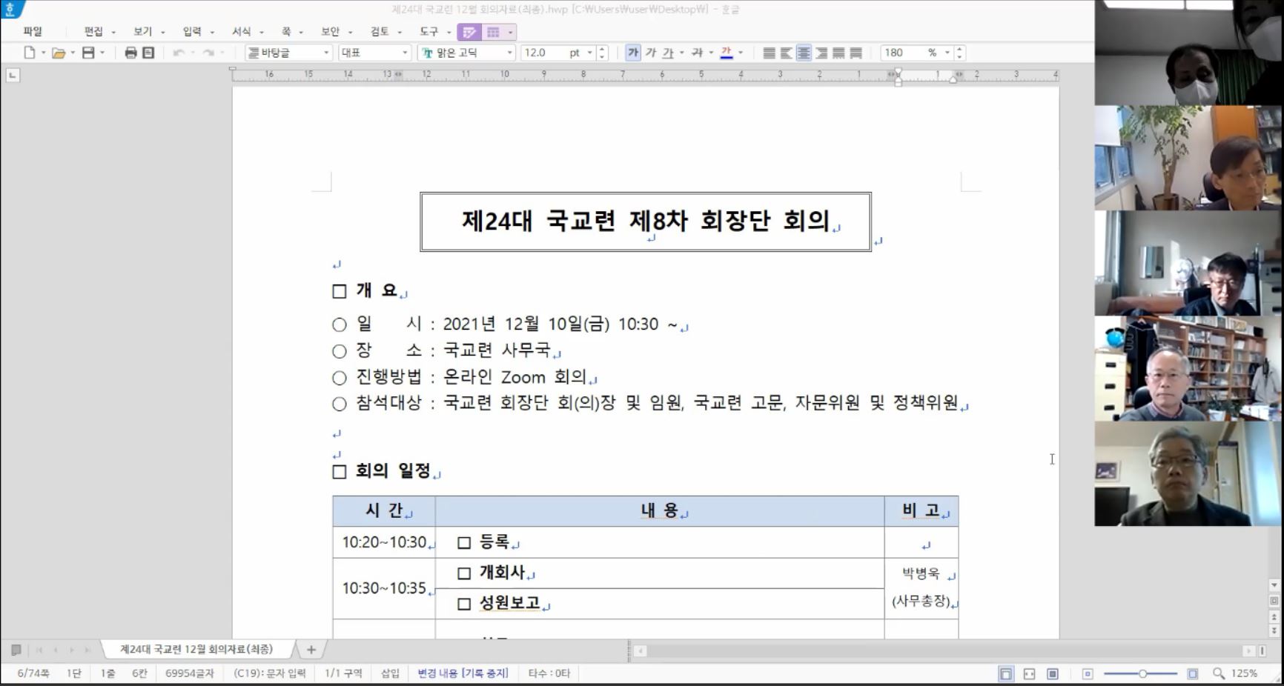
Task: Open the 12.0 pt font size dropdown
Action: pos(590,53)
